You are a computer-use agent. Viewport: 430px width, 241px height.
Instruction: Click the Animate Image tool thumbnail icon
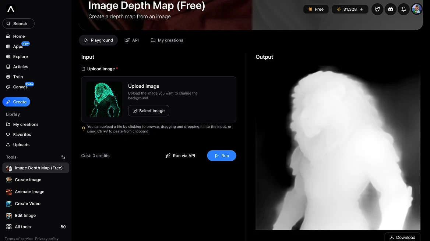pos(9,192)
